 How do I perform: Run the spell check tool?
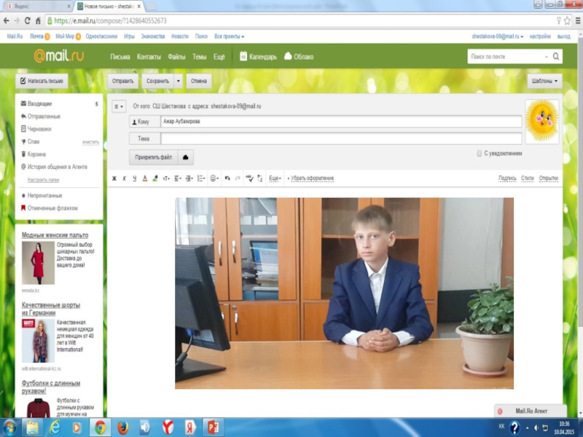point(249,178)
